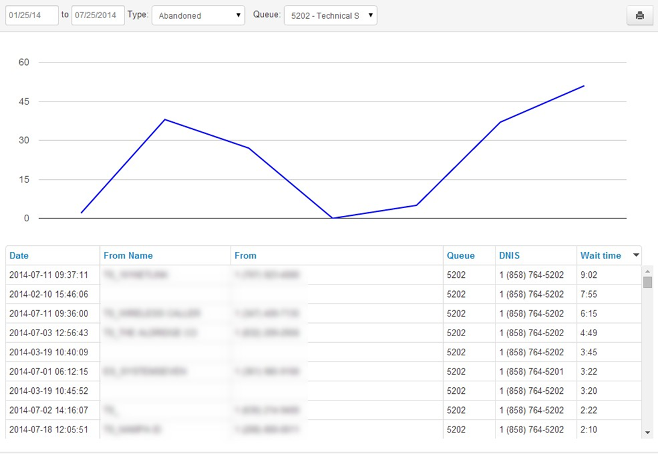Click the end date field 07/25/2014
The width and height of the screenshot is (658, 454).
click(x=98, y=16)
